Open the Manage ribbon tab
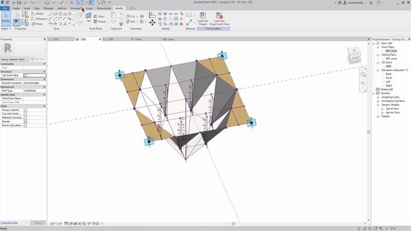411x231 pixels. (x=48, y=8)
